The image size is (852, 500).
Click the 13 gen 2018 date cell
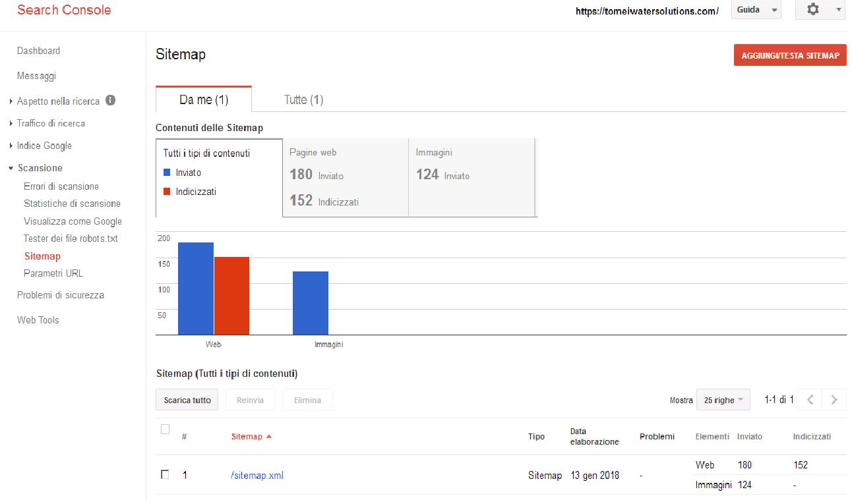(595, 475)
